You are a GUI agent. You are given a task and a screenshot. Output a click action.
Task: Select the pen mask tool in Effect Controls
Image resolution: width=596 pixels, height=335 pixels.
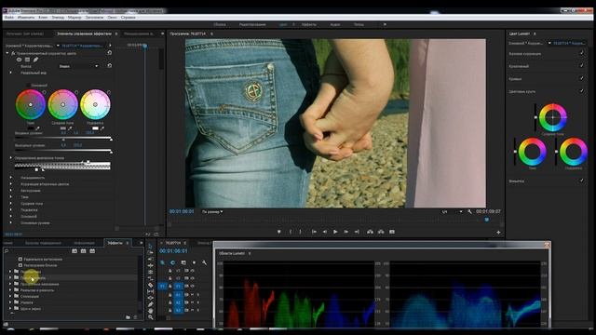[35, 60]
